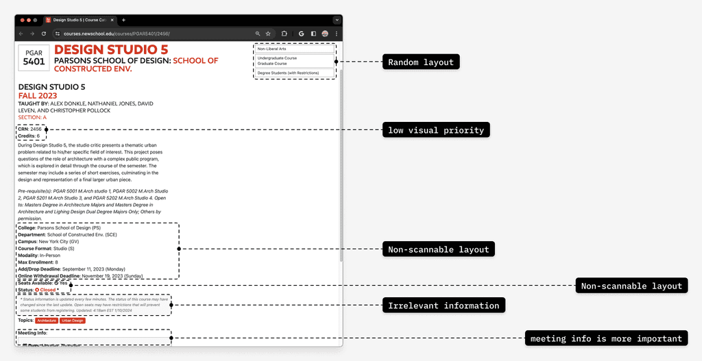Click the Degree Students (with Restrictions) box
The image size is (702, 361).
click(x=295, y=73)
